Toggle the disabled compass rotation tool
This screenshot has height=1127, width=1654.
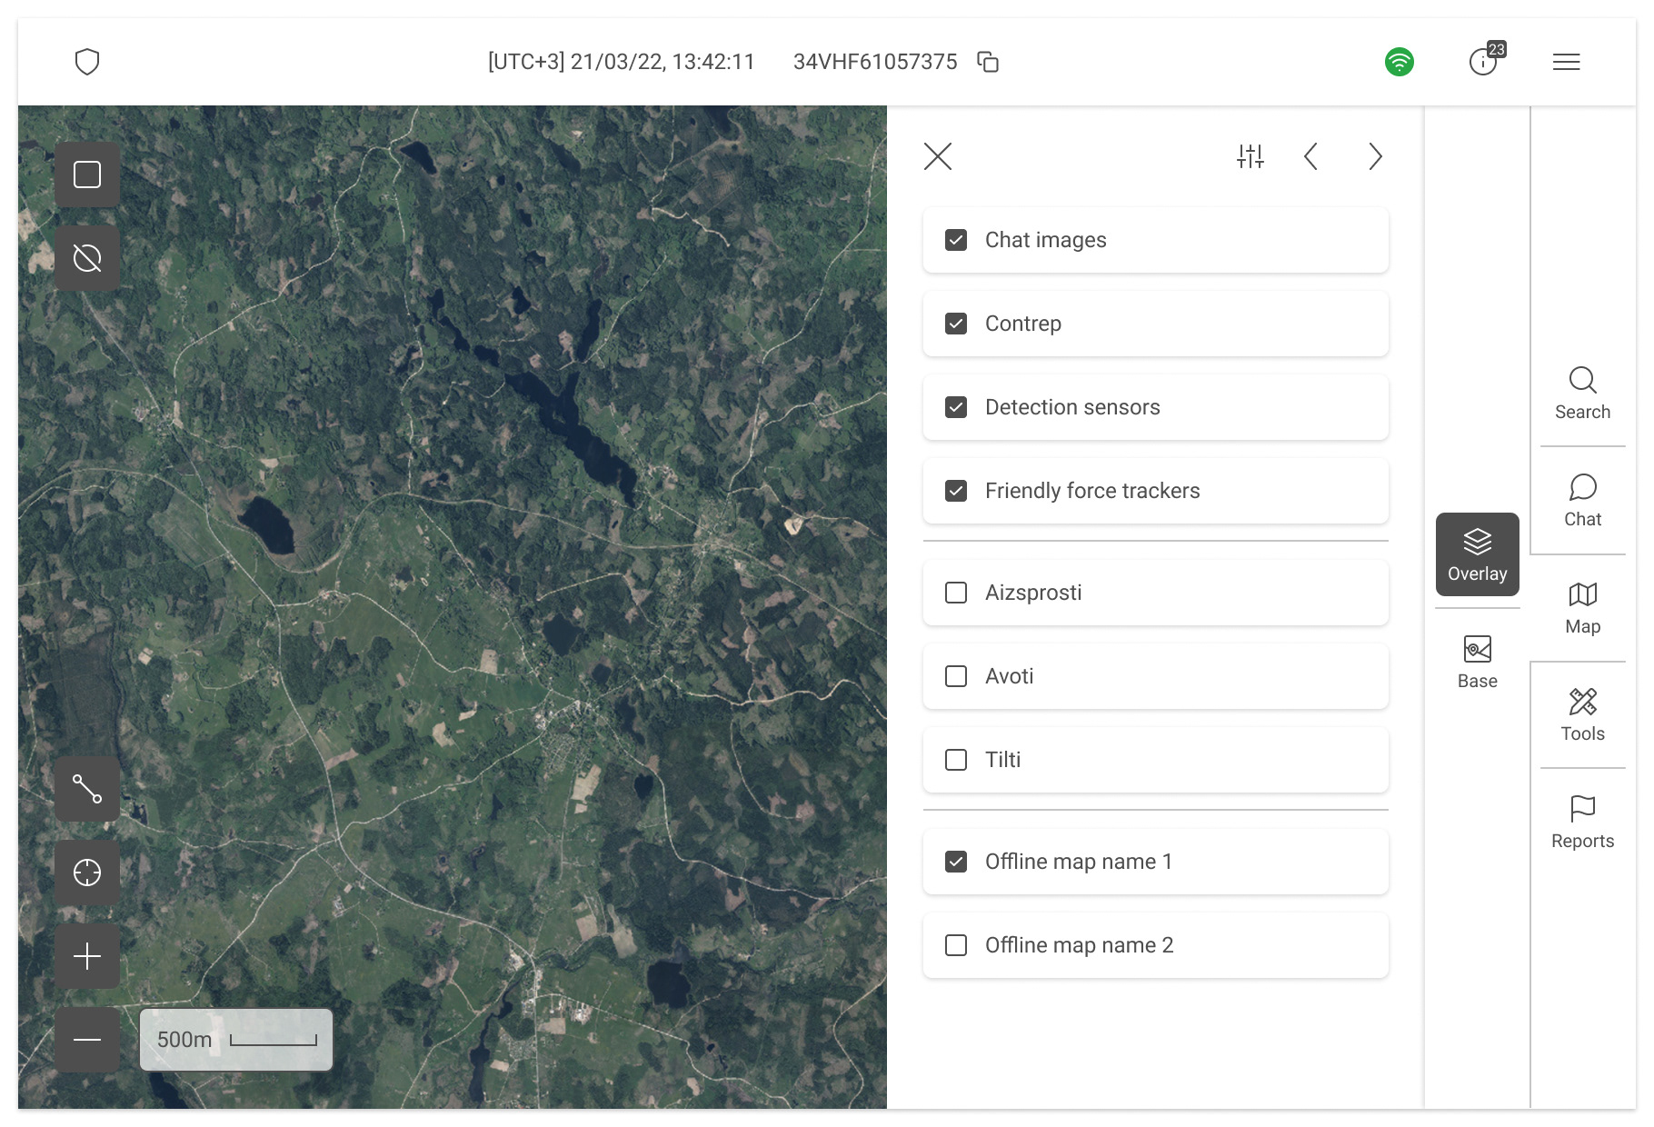[87, 258]
